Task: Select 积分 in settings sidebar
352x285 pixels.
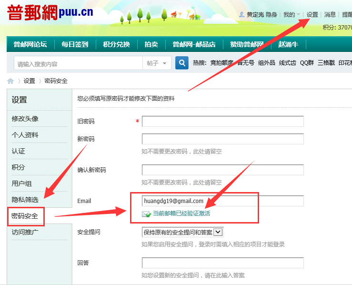Action: pos(19,167)
